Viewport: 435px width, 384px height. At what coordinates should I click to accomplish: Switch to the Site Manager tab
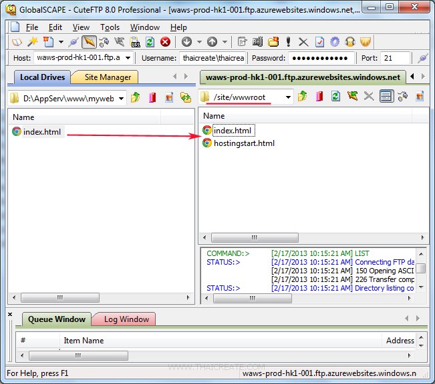tap(108, 77)
